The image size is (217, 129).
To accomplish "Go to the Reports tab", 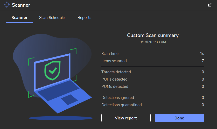I will (84, 18).
